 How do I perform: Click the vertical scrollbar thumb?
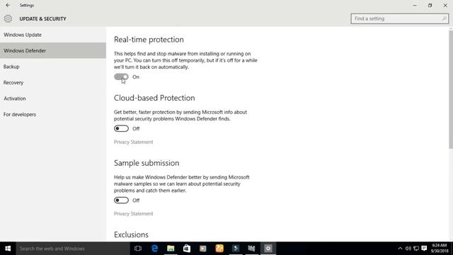[451, 90]
